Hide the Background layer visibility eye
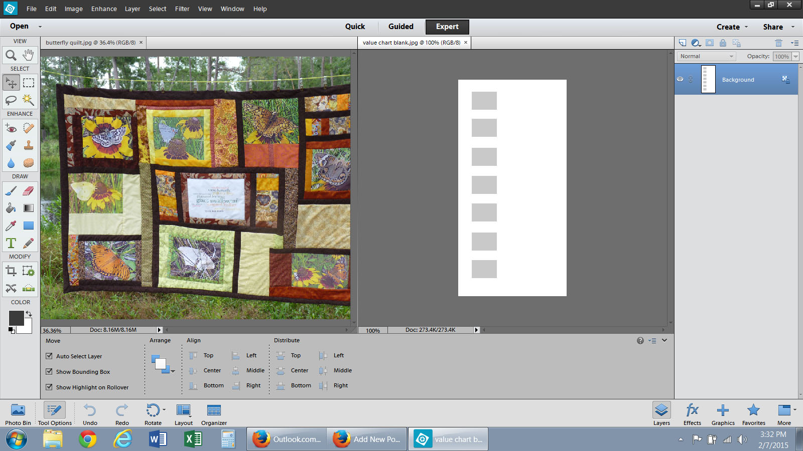Viewport: 803px width, 451px height. coord(680,79)
